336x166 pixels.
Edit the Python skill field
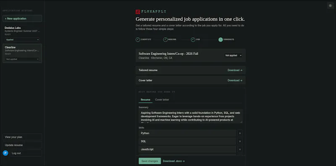click(x=187, y=133)
